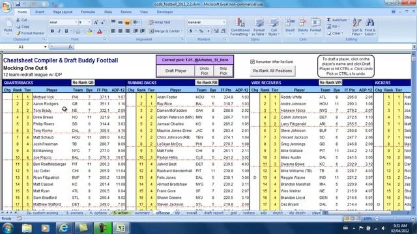Toggle Bold formatting
The image size is (417, 234).
(x=52, y=31)
